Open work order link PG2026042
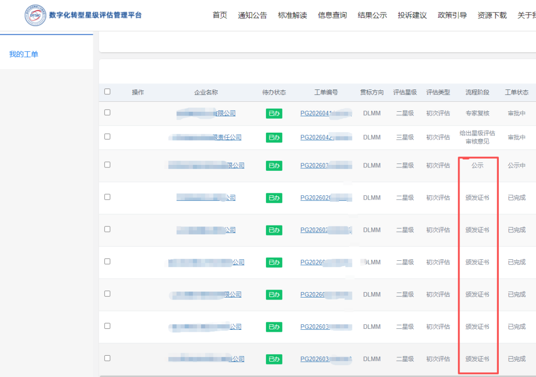 326,137
